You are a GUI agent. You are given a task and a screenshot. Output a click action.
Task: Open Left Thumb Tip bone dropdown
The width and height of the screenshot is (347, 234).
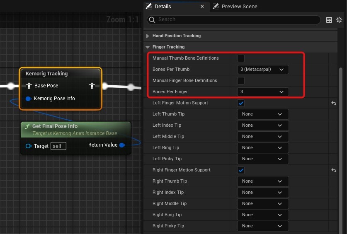click(262, 114)
